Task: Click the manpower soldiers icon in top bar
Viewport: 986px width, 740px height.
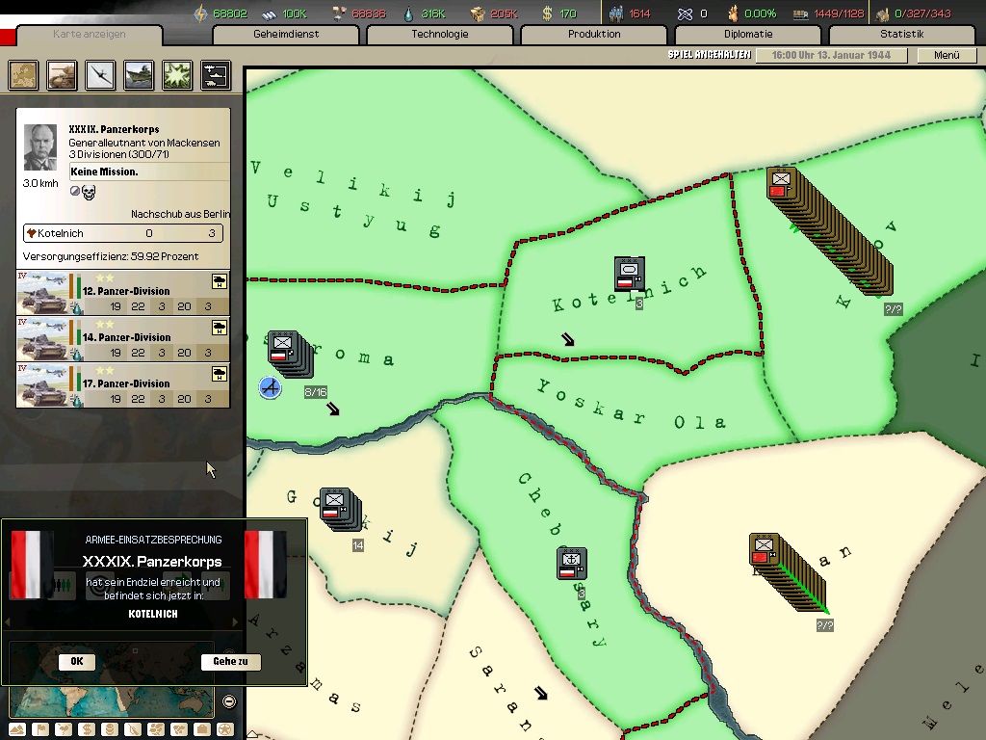Action: pyautogui.click(x=616, y=13)
